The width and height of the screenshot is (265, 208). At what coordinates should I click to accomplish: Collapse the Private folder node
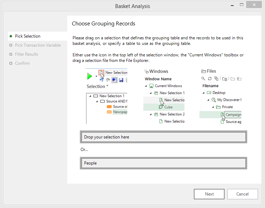point(213,107)
